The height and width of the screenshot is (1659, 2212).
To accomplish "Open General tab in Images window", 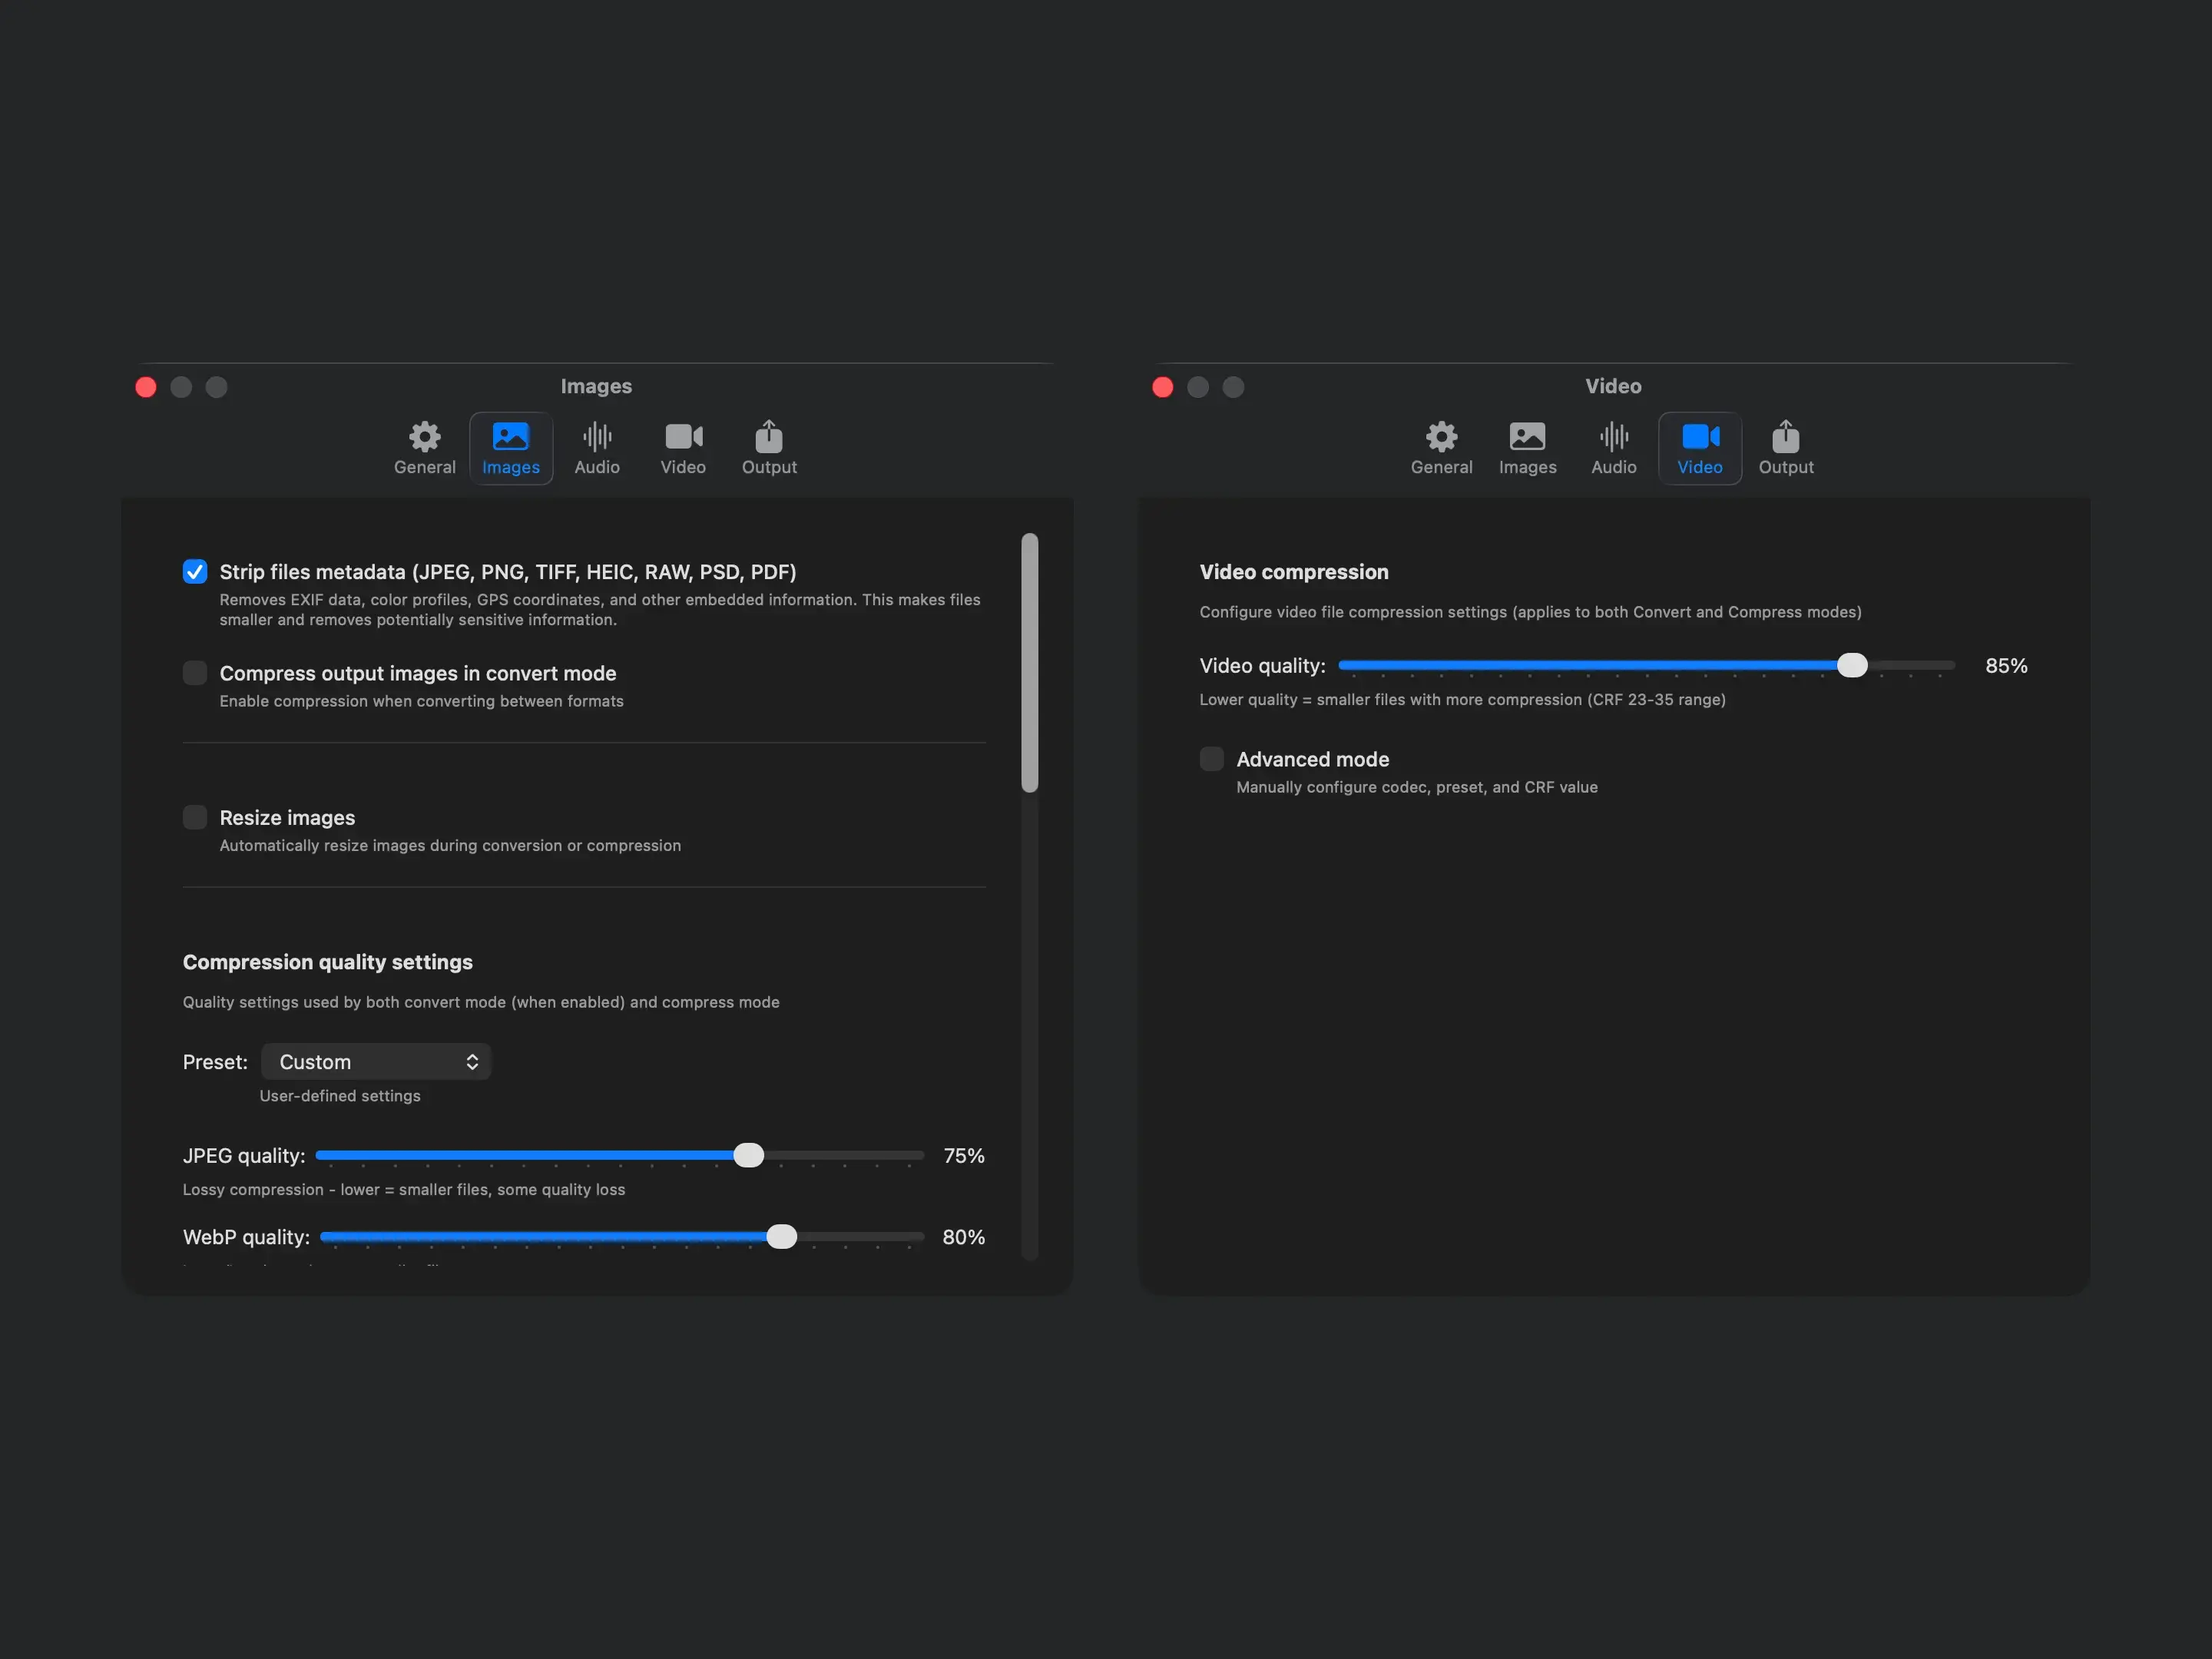I will 424,447.
